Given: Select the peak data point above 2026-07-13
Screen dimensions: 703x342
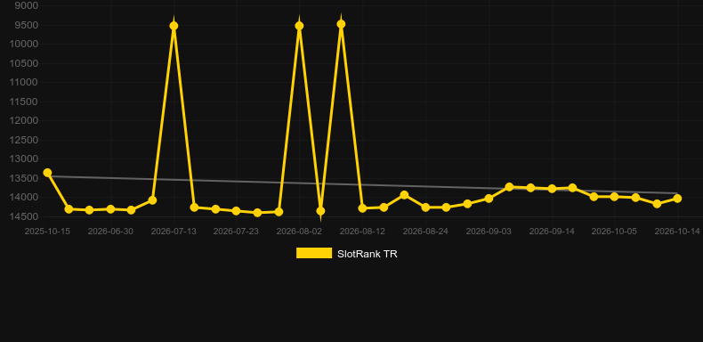Looking at the screenshot, I should (174, 26).
